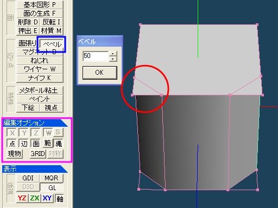
Task: Select the 基本図形 P primitive tool
Action: tap(40, 5)
